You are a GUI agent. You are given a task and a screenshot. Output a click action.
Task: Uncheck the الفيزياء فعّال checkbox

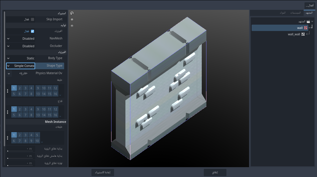(x=32, y=31)
